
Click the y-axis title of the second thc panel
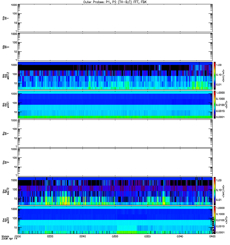pos(6,162)
